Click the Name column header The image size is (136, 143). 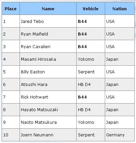pyautogui.click(x=48, y=9)
